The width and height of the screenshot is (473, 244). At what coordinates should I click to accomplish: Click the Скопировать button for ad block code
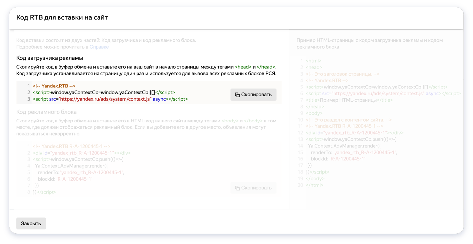tap(253, 188)
